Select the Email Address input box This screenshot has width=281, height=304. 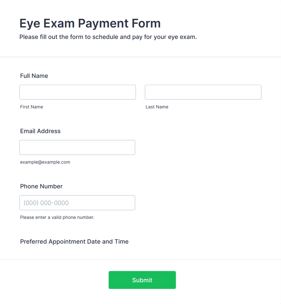tap(77, 147)
